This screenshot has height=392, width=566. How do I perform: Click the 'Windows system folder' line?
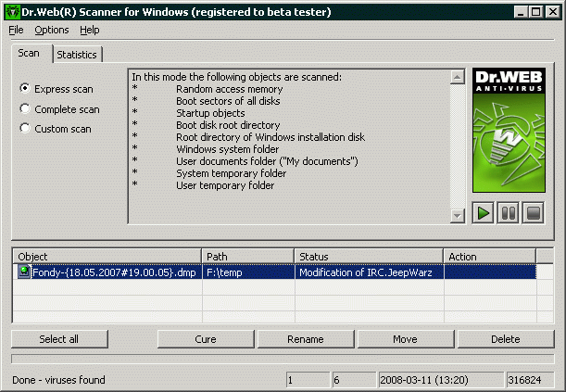point(227,149)
